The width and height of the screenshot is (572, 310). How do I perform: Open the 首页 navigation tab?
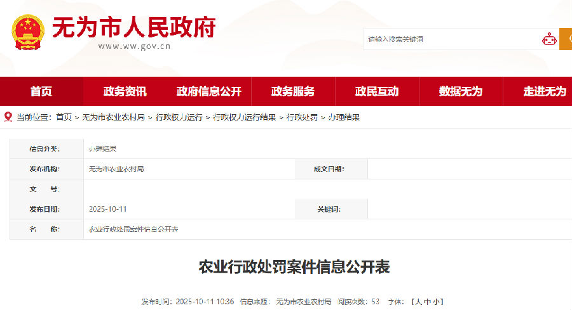[41, 91]
